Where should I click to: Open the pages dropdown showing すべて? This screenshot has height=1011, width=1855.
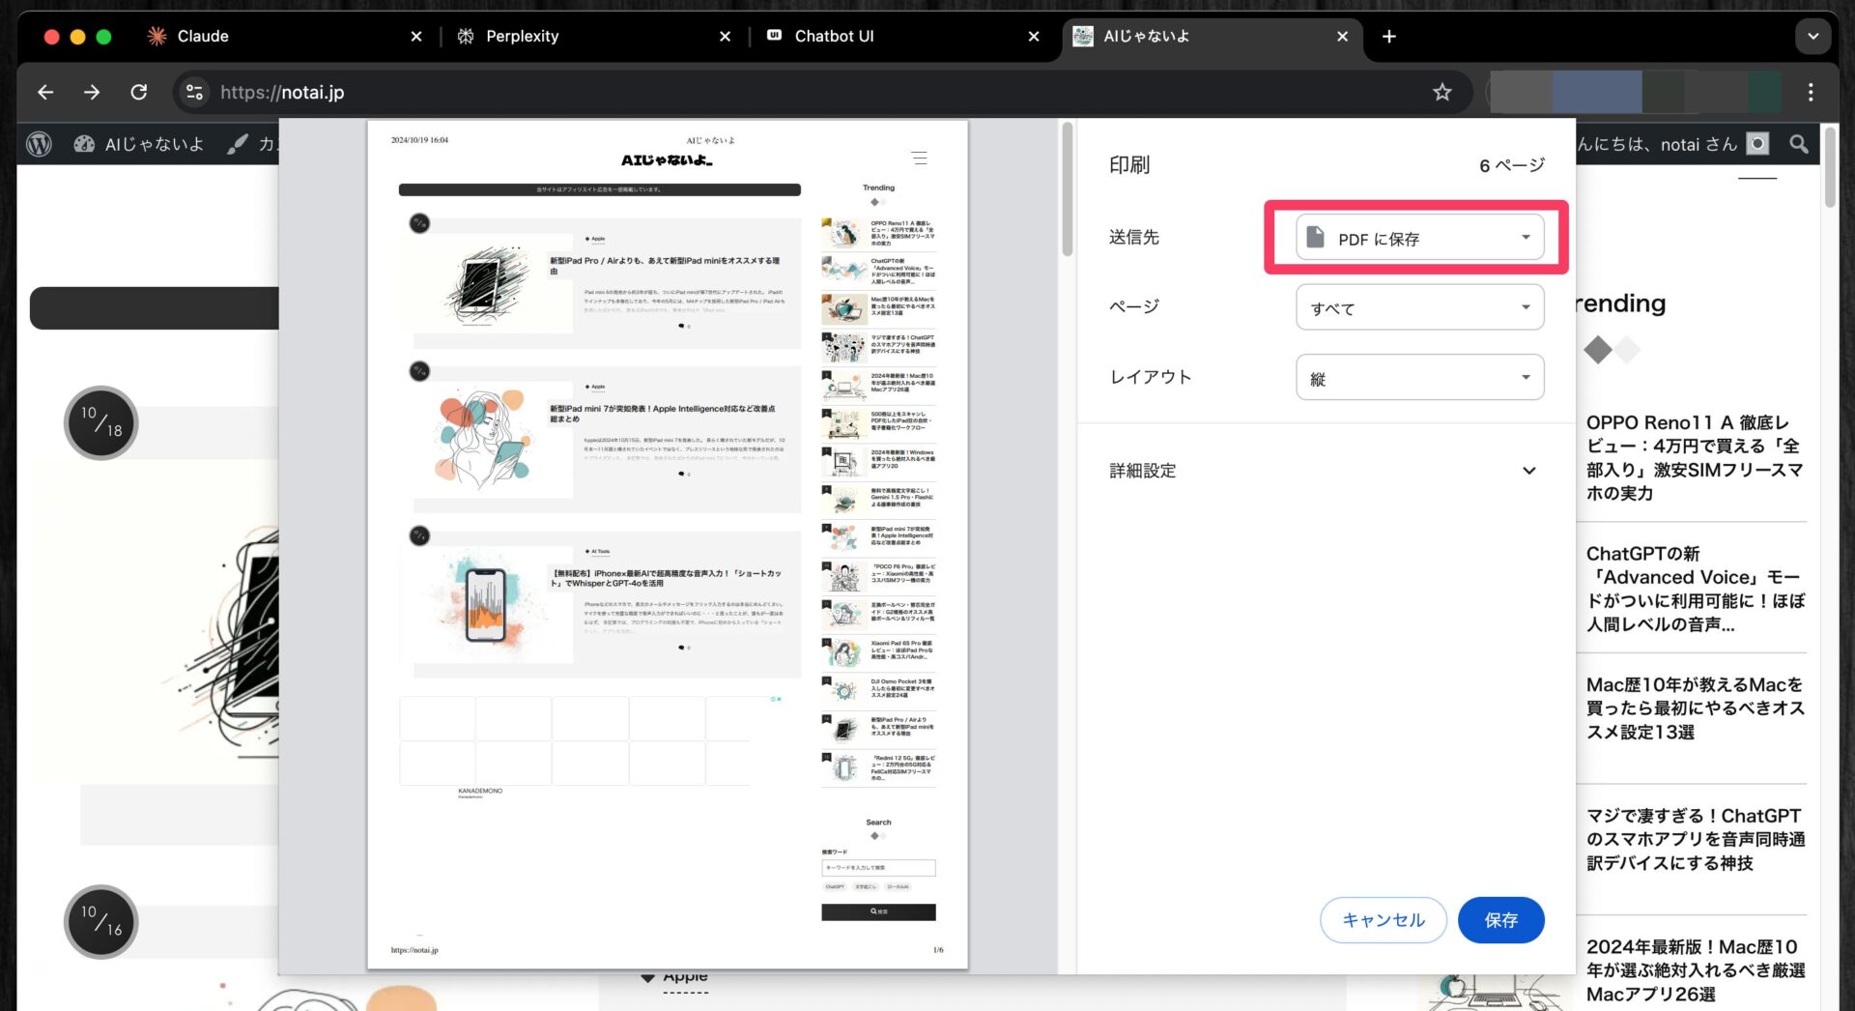(x=1418, y=307)
